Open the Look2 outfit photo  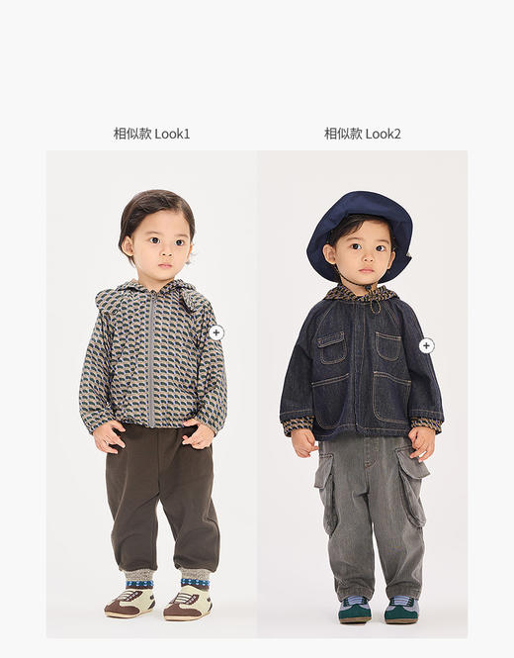(363, 394)
